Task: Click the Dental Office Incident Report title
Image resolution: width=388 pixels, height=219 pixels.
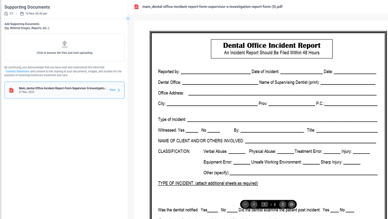Action: 271,46
